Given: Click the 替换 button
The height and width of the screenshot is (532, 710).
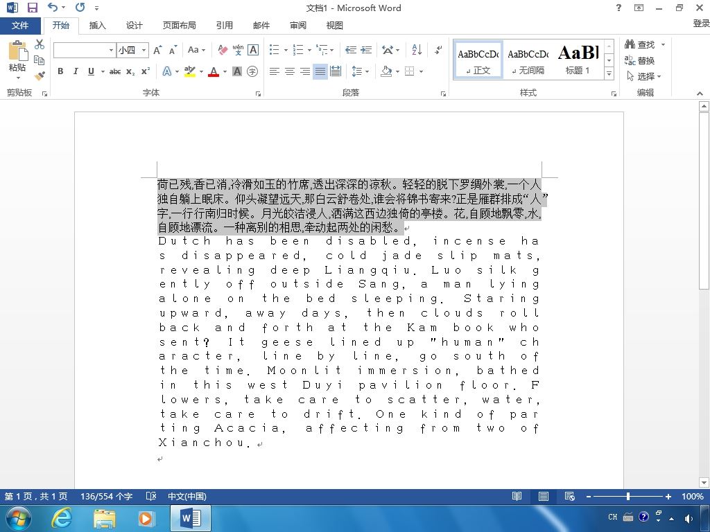Looking at the screenshot, I should pyautogui.click(x=639, y=60).
